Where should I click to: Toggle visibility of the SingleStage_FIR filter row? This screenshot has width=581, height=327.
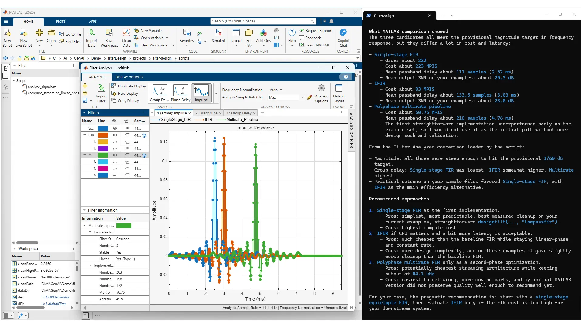click(x=115, y=128)
